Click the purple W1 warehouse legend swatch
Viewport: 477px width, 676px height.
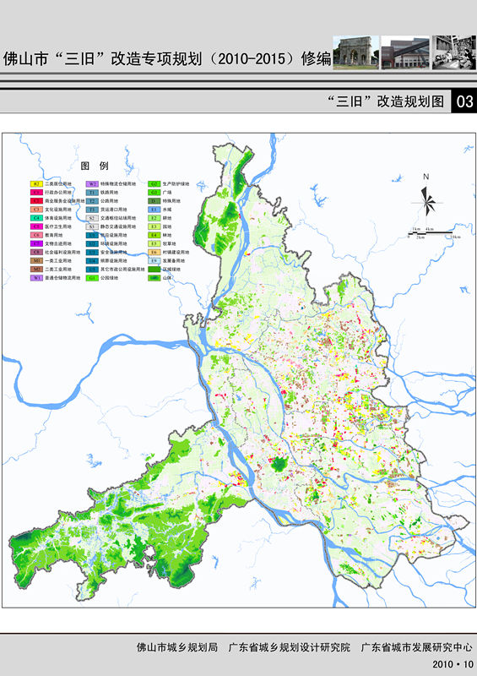36,278
